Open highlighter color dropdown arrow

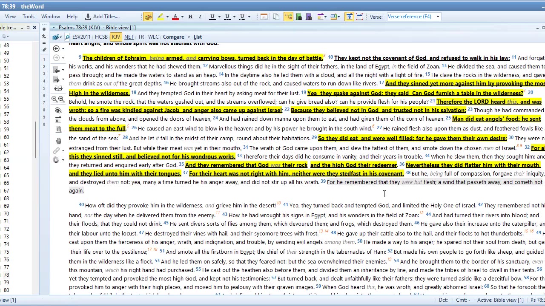pos(167,17)
